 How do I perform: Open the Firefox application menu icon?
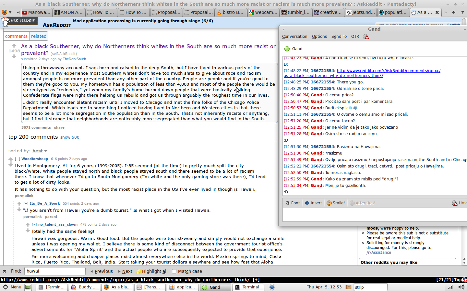tap(4, 12)
